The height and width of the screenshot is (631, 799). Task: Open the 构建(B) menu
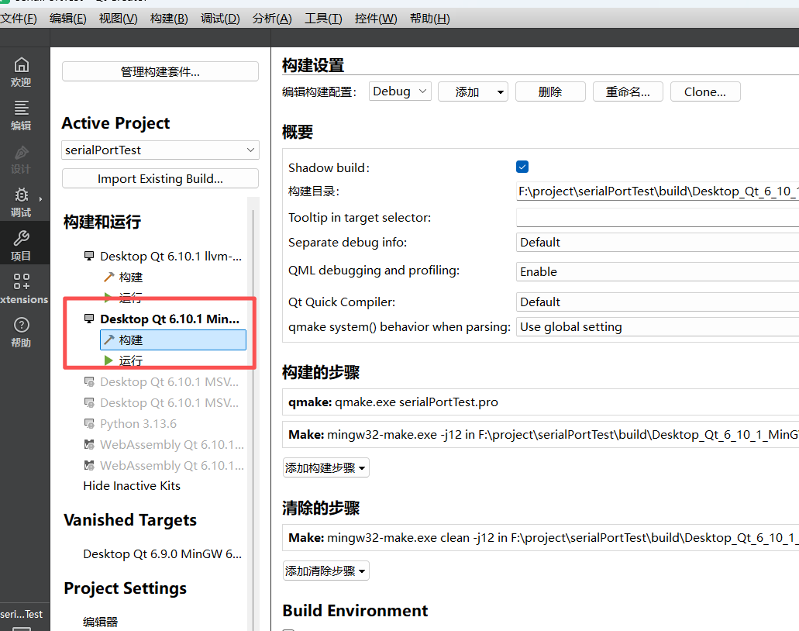tap(169, 19)
